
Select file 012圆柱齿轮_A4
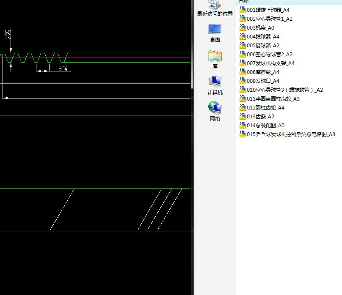(262, 107)
